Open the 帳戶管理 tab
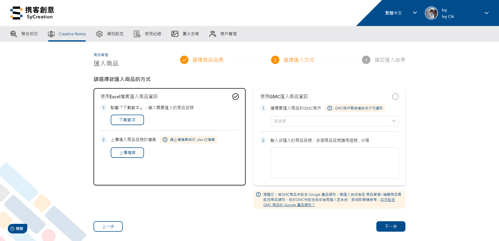499x241 pixels. 223,34
